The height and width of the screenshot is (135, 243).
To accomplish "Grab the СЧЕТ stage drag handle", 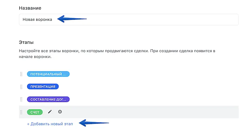I will pos(21,112).
